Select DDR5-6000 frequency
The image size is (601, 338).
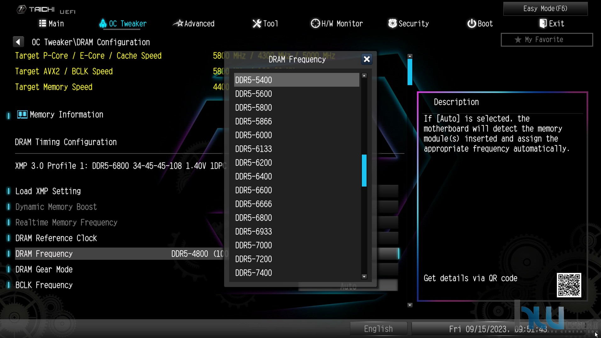pyautogui.click(x=296, y=135)
